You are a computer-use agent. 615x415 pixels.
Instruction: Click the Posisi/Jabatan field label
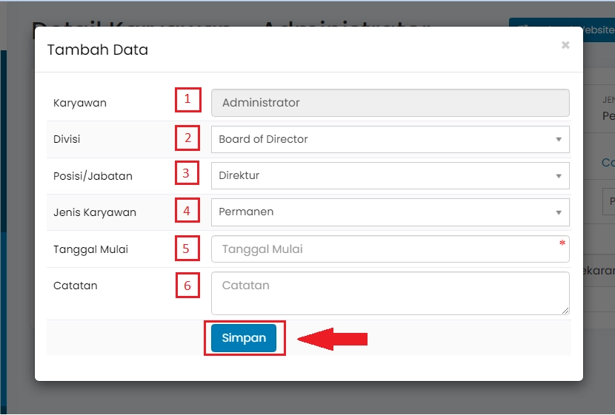pyautogui.click(x=93, y=176)
